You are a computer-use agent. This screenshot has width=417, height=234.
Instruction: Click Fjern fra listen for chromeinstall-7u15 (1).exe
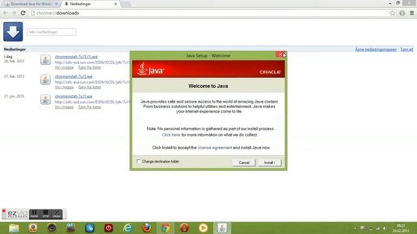pyautogui.click(x=90, y=68)
